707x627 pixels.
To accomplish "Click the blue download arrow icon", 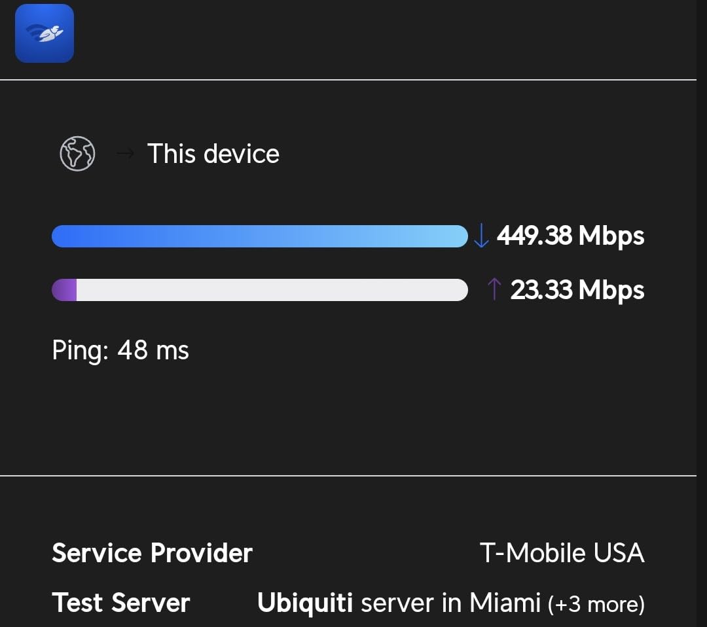I will 481,236.
